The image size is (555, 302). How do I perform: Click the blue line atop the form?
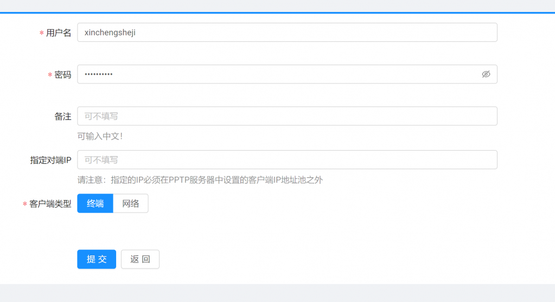click(277, 12)
